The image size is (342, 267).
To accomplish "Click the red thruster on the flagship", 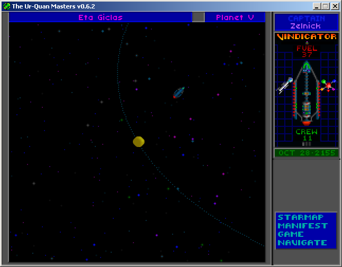I will point(307,123).
